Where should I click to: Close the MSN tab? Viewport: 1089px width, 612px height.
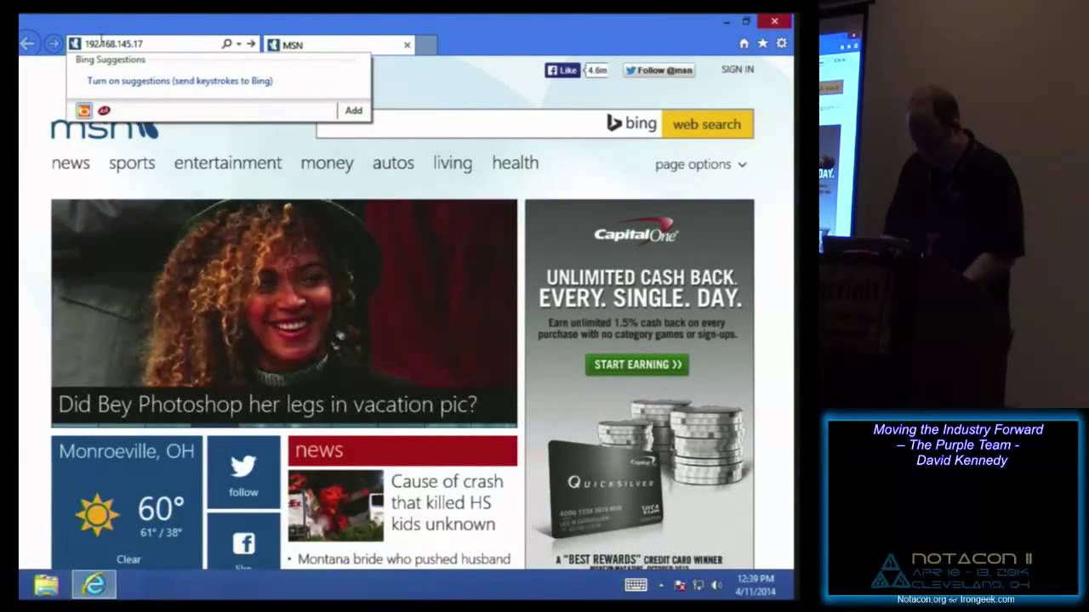[x=407, y=45]
